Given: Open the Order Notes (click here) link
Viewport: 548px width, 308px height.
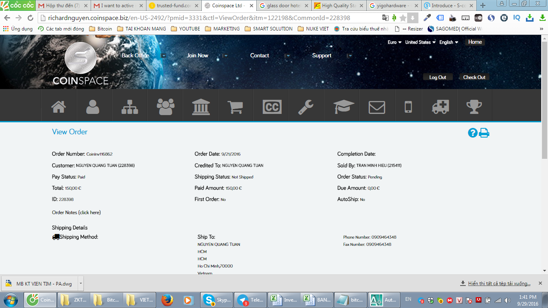Looking at the screenshot, I should click(76, 213).
